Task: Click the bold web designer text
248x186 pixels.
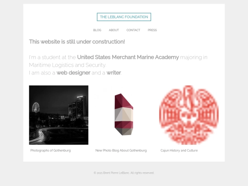Action: pyautogui.click(x=73, y=73)
